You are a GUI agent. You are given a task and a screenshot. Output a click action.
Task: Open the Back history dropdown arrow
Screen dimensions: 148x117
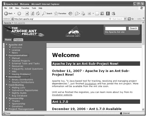click(14, 13)
